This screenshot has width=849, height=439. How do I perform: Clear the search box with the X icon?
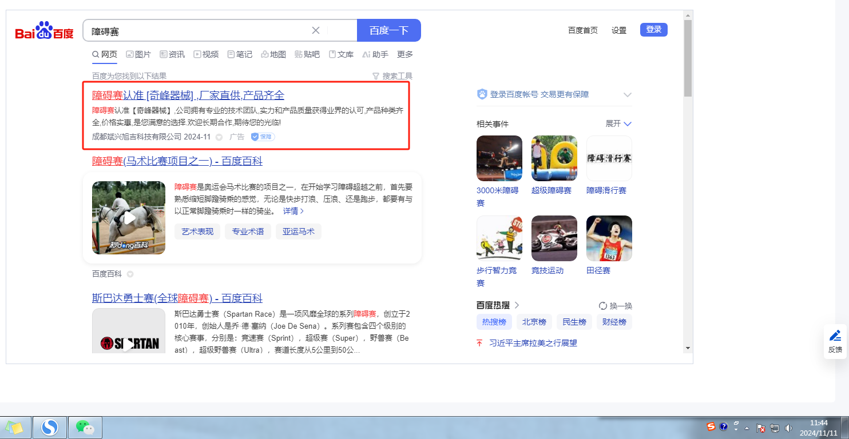tap(316, 31)
